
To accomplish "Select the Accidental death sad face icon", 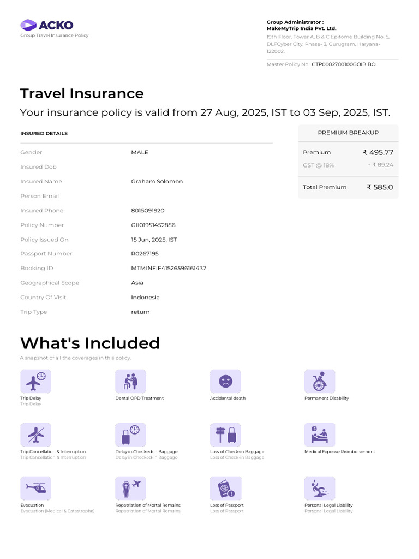I will [225, 381].
